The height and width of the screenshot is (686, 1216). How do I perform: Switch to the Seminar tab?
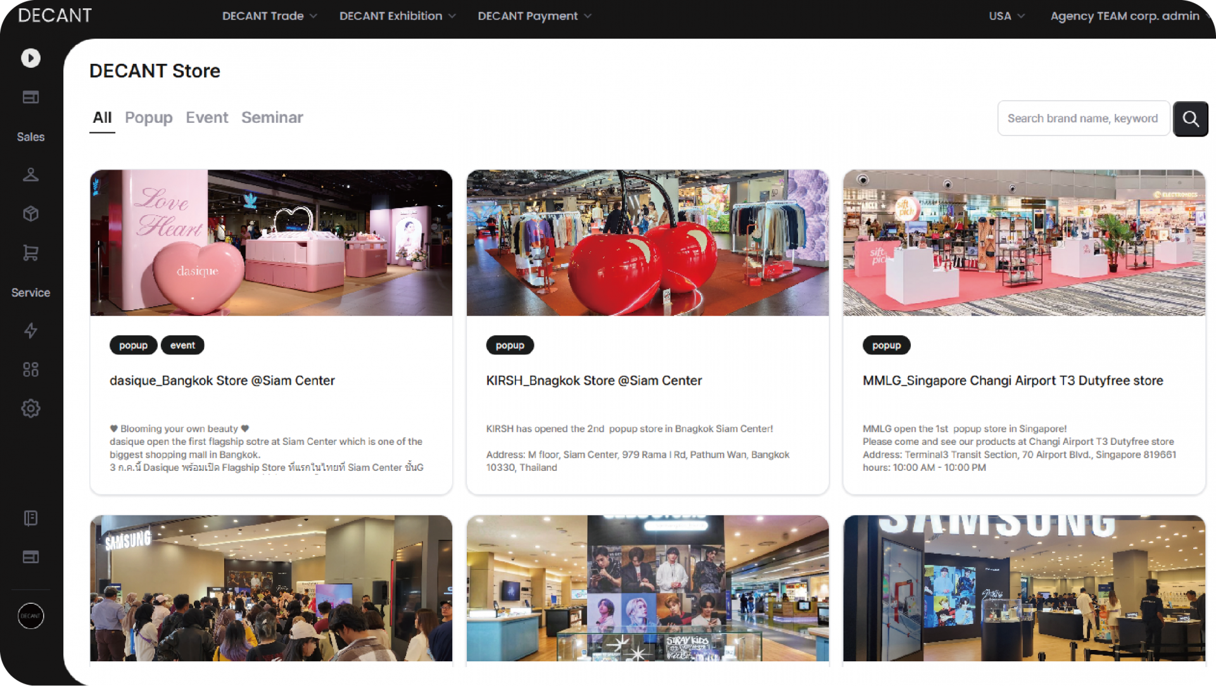click(x=272, y=118)
